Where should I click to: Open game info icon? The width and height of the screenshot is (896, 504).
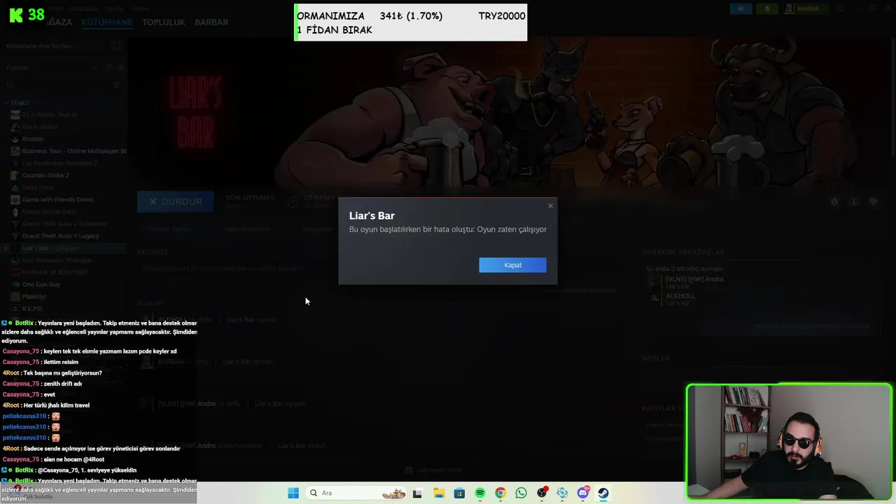(x=853, y=202)
